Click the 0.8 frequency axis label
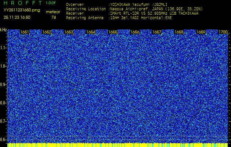This screenshot has width=231, height=147. (x=3, y=103)
